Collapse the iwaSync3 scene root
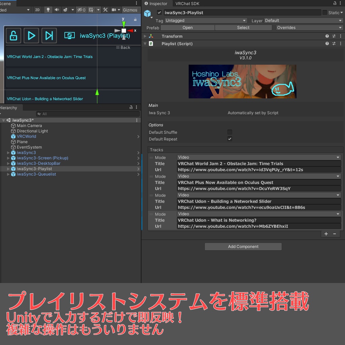Viewport: 345px width, 345px height. [3, 120]
